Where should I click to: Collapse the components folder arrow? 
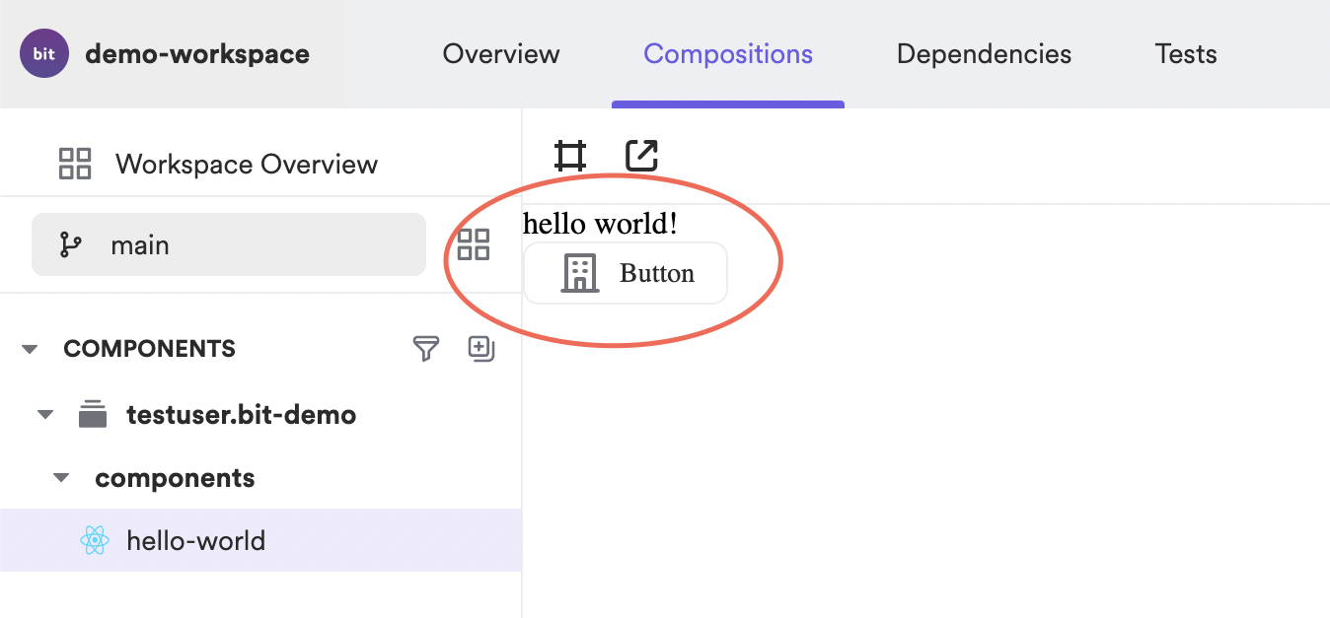(x=61, y=478)
